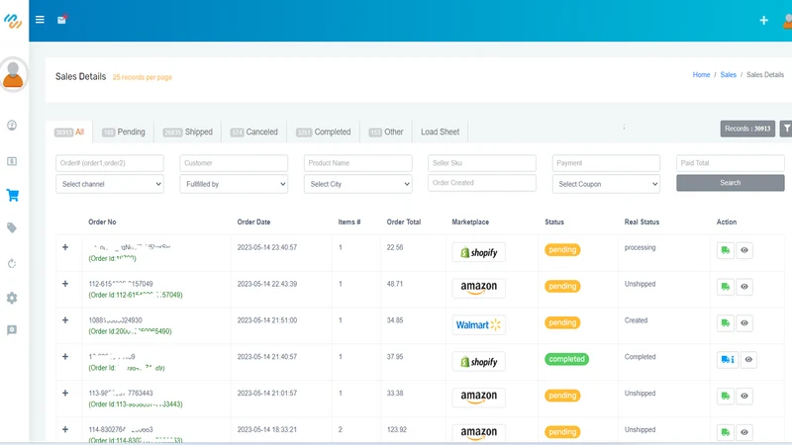Open the support chat sidebar icon
This screenshot has height=445, width=792.
(x=12, y=330)
